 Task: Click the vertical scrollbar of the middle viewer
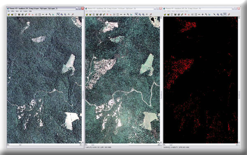click(x=161, y=80)
